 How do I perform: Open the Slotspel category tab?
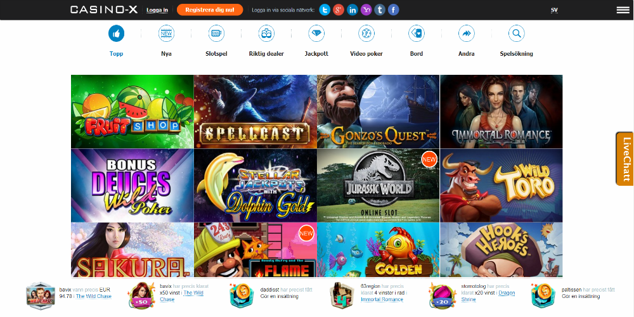(x=216, y=53)
